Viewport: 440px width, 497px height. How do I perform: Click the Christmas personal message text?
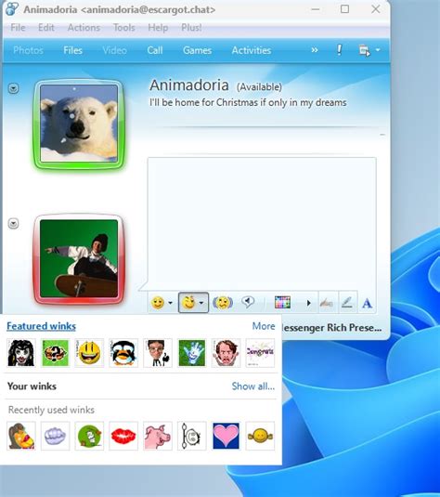(248, 103)
